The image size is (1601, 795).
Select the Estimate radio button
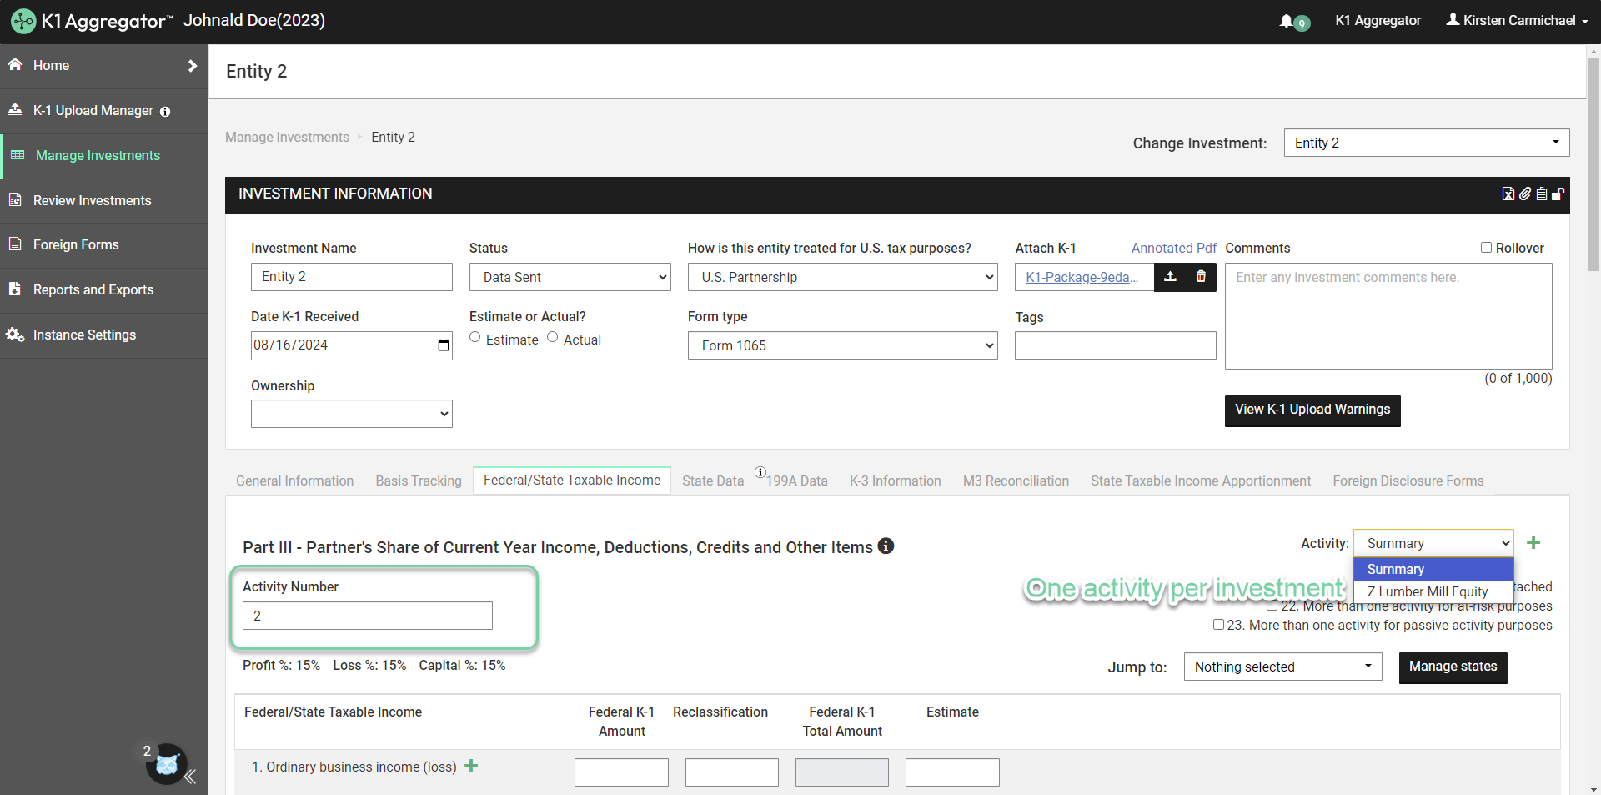[x=475, y=338]
